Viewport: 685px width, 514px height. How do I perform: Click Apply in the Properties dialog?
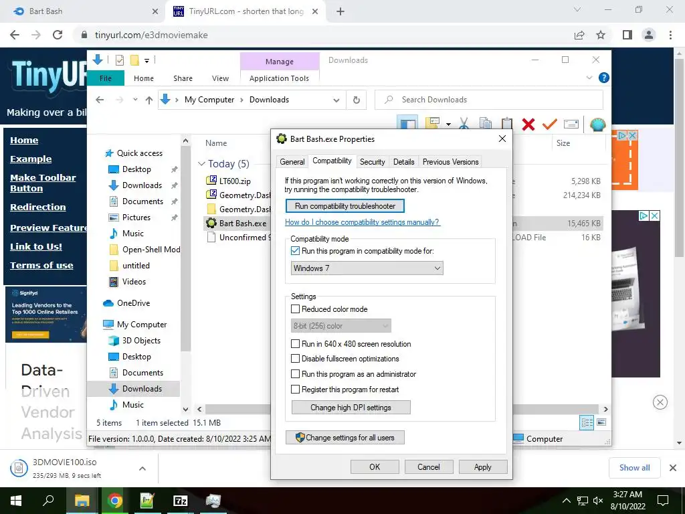coord(483,466)
